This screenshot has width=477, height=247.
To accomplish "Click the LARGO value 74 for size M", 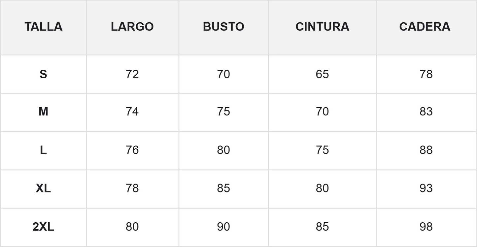I will 132,112.
